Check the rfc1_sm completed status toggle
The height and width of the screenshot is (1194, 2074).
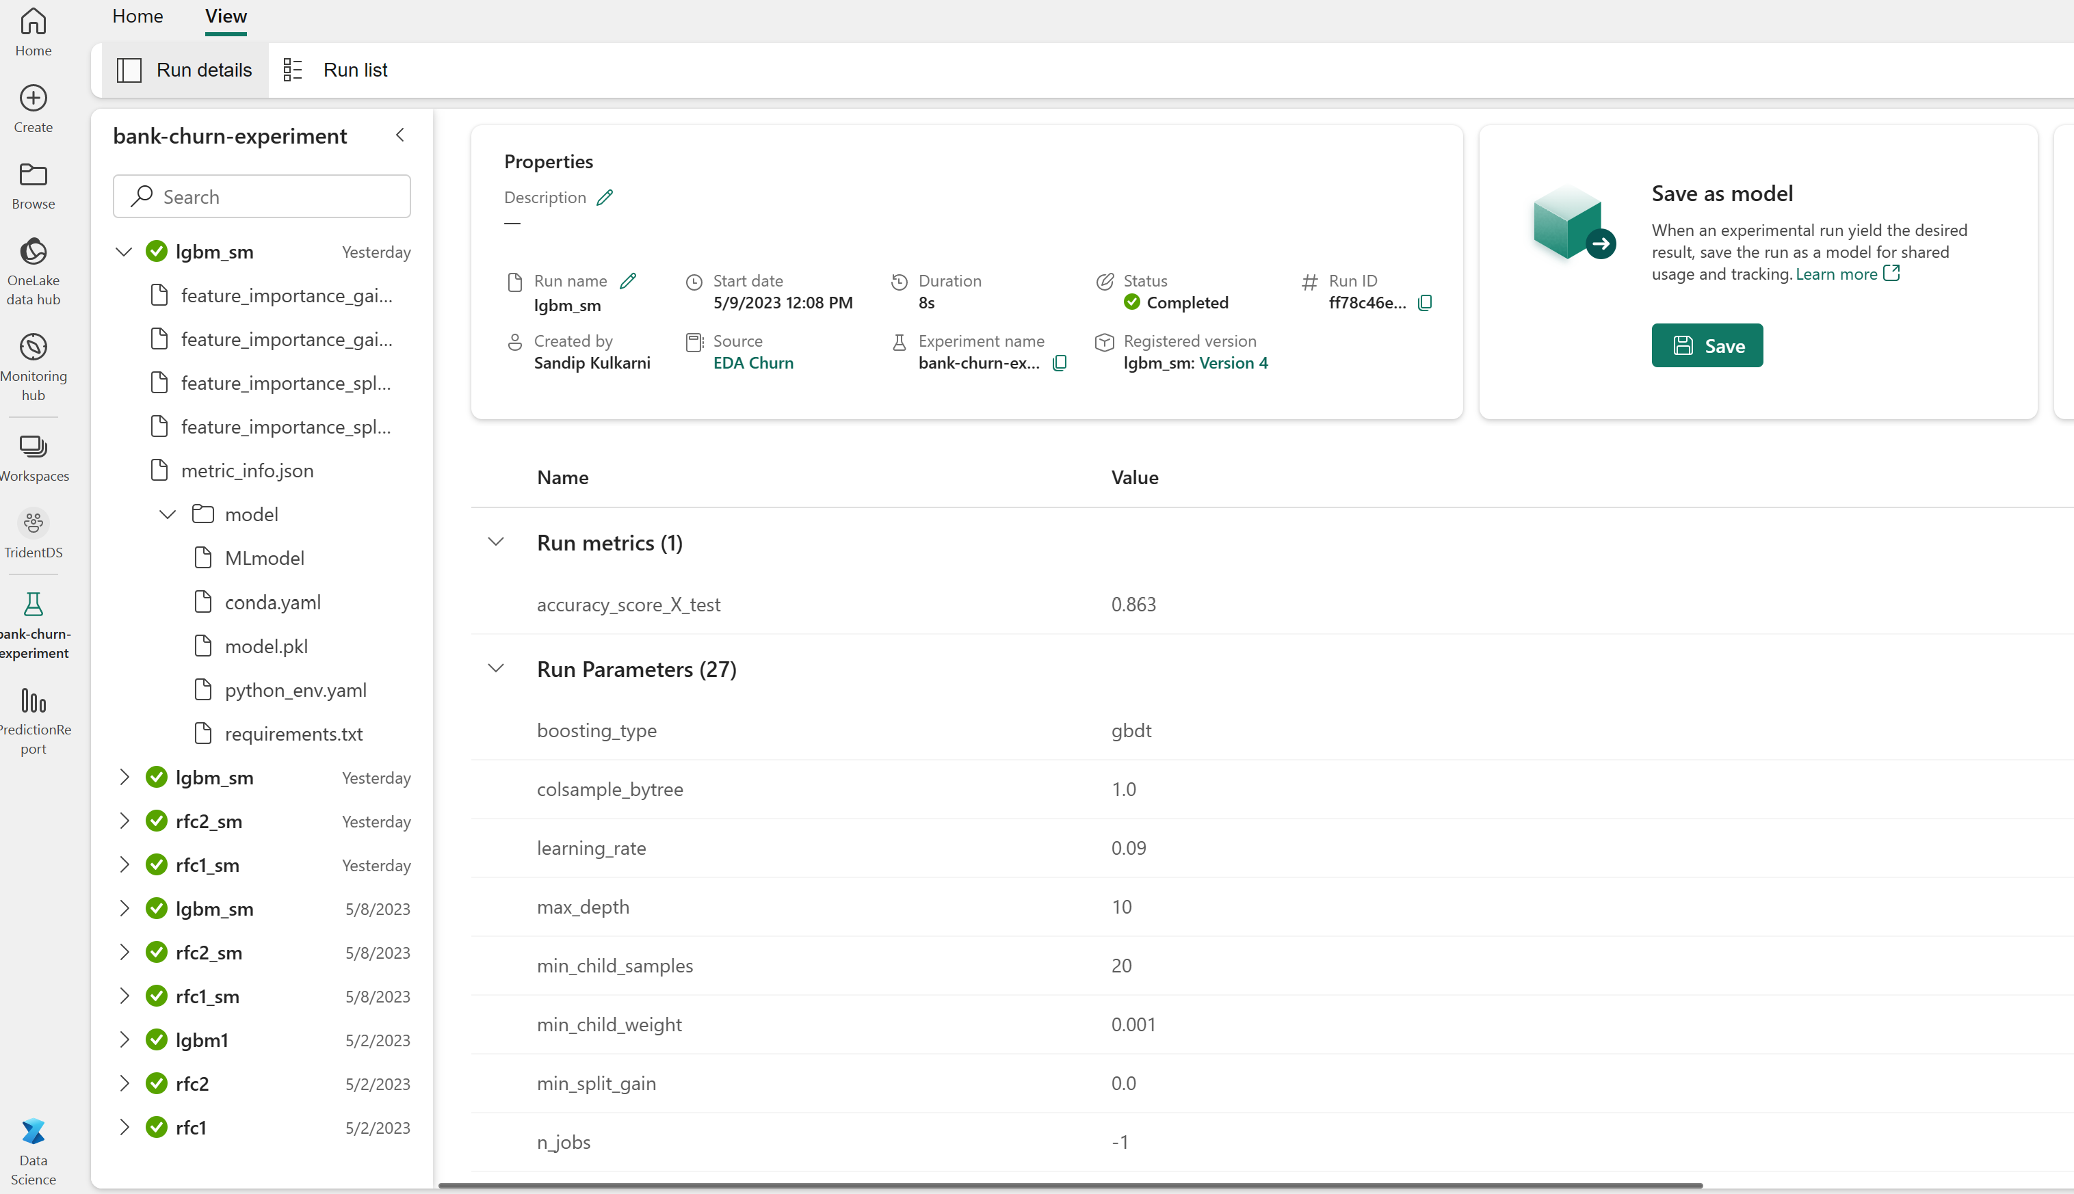click(155, 865)
